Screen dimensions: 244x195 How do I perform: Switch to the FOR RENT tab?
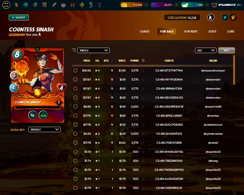pos(191,31)
